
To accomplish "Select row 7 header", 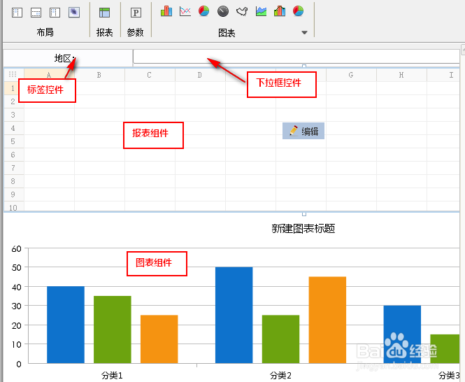I will [x=14, y=168].
